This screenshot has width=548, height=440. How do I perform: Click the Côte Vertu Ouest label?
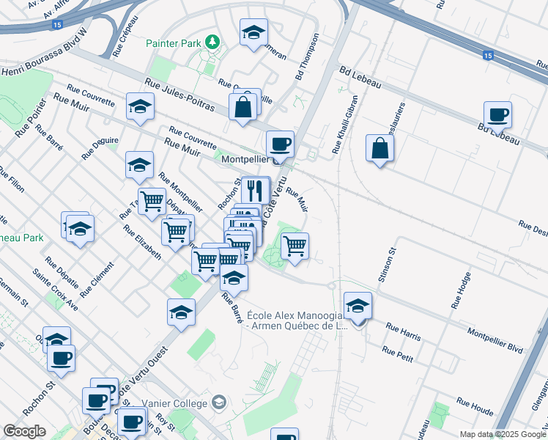(x=142, y=374)
